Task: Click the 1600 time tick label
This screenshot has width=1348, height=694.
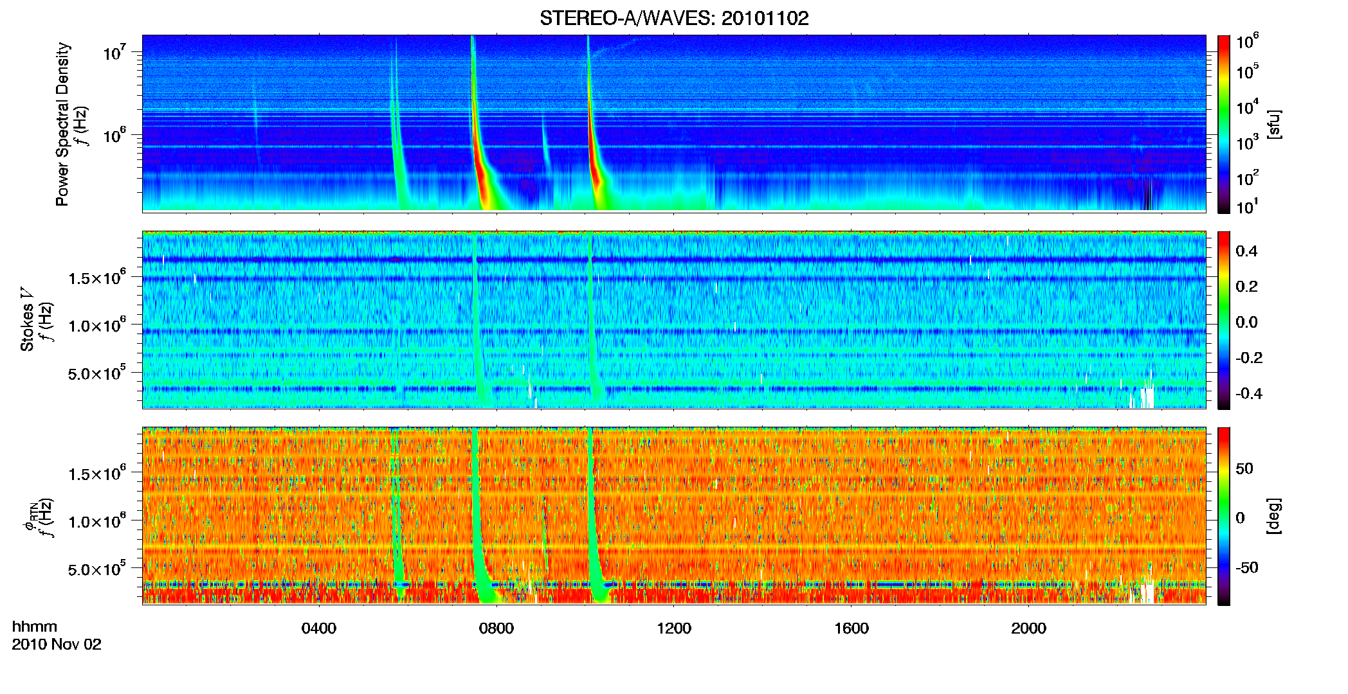Action: tap(852, 628)
